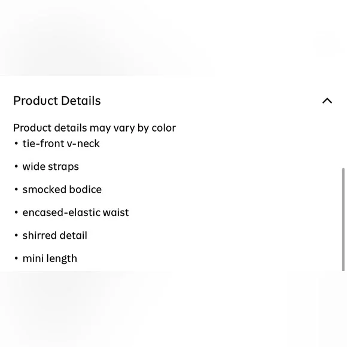Click the bullet dot before shirred detail

16,236
